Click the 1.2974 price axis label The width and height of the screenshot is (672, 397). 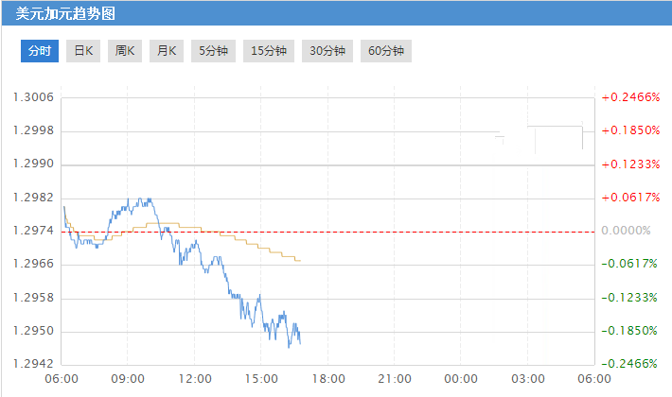point(33,231)
